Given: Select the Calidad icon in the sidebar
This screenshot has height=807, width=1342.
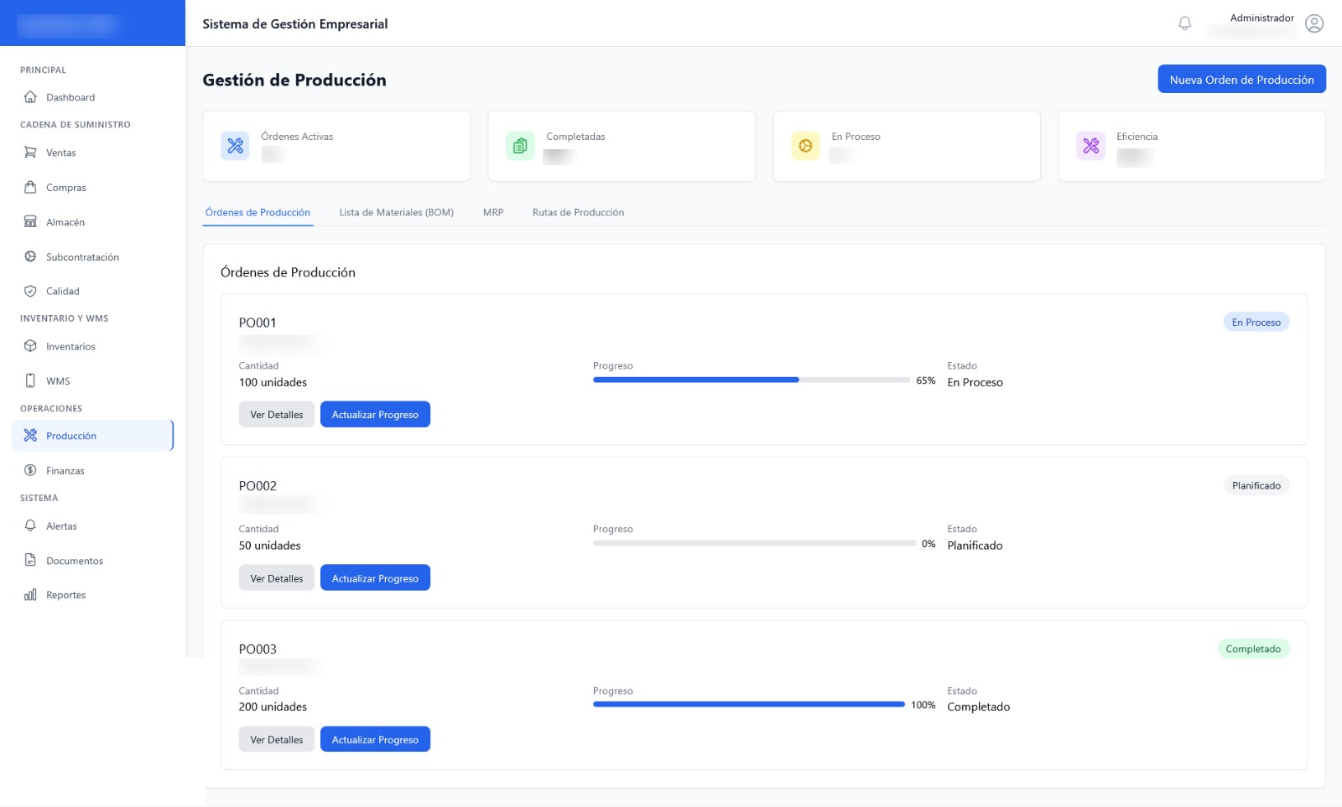Looking at the screenshot, I should tap(31, 291).
